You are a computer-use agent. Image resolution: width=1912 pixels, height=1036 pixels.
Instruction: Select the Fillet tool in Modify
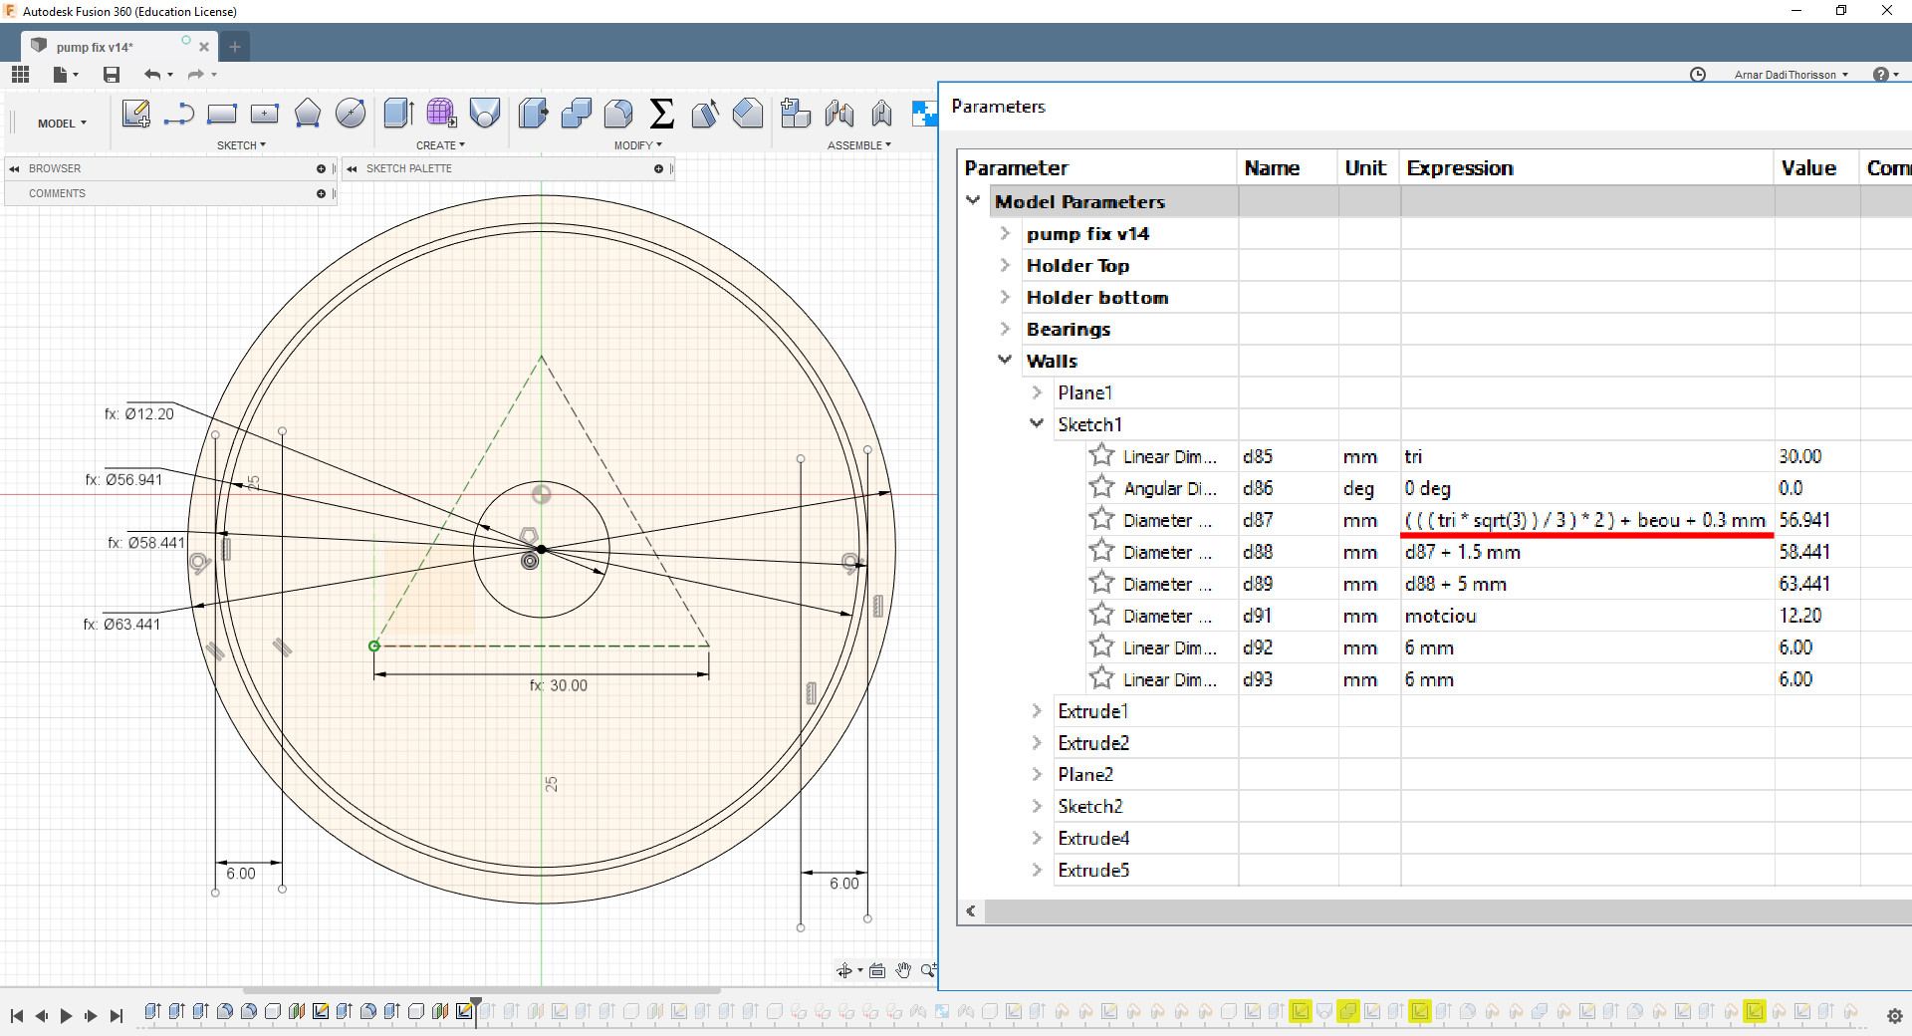coord(618,114)
